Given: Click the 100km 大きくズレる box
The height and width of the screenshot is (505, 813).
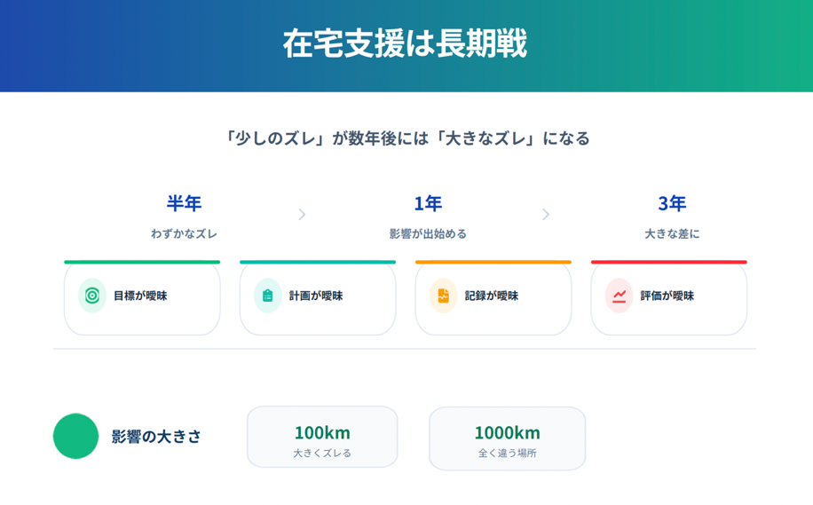Looking at the screenshot, I should (322, 437).
